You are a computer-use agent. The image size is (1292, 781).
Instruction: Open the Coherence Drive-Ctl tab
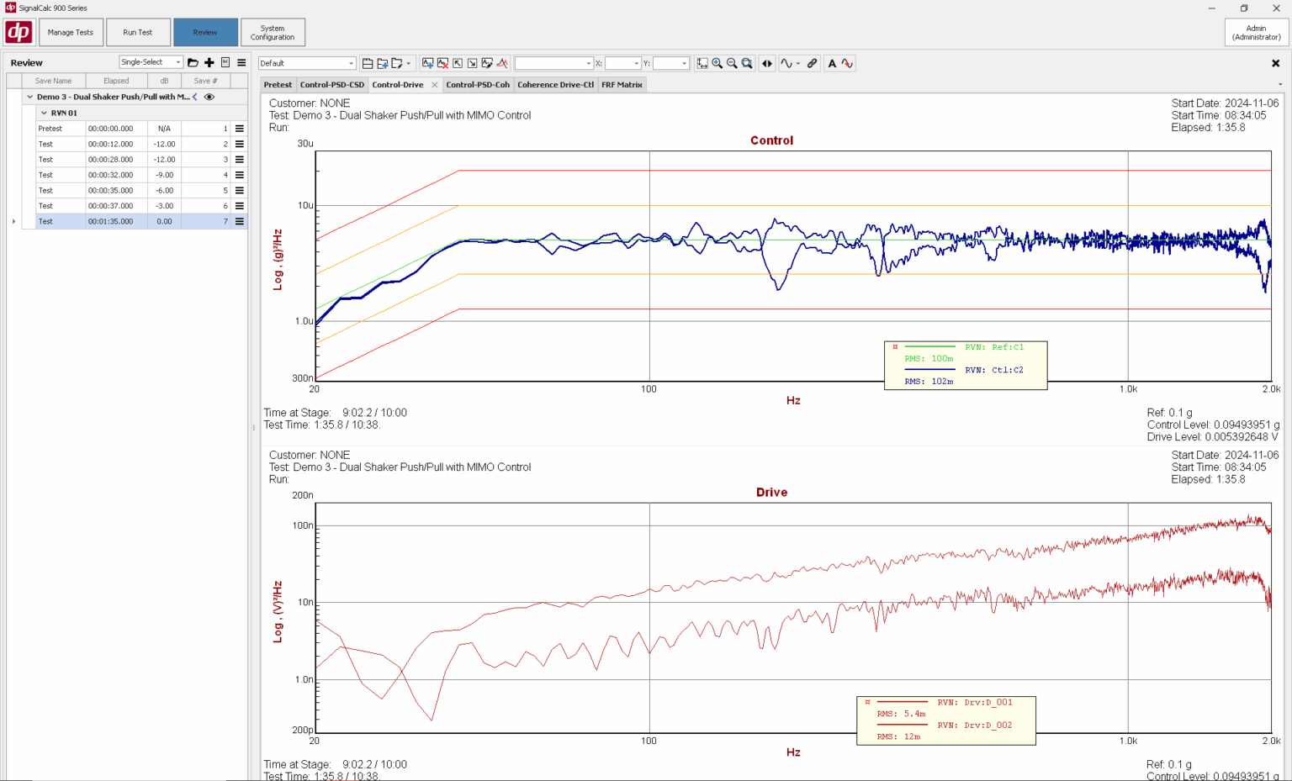[555, 85]
